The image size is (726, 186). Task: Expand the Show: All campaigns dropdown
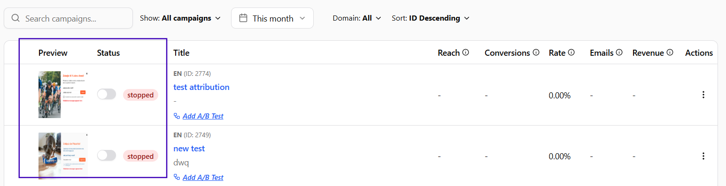tap(180, 18)
